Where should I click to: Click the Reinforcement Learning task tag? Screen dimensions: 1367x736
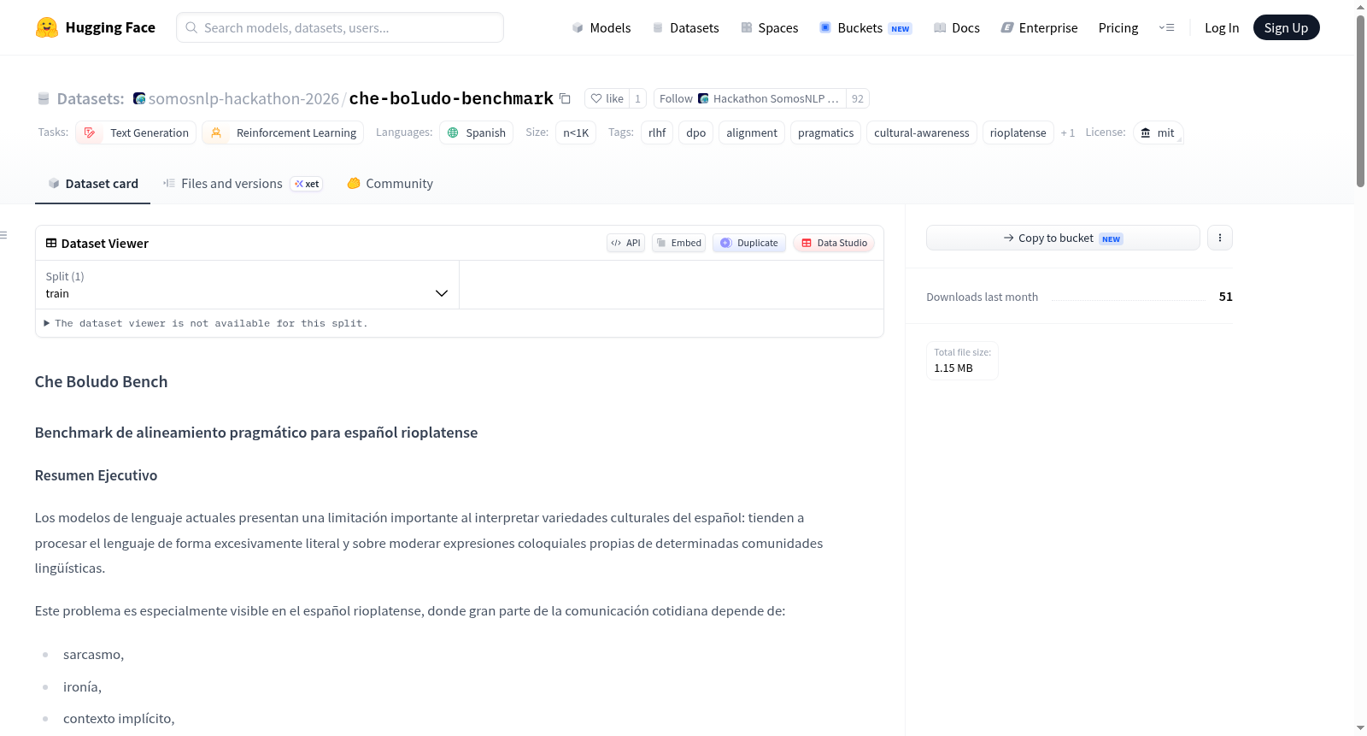pyautogui.click(x=283, y=132)
